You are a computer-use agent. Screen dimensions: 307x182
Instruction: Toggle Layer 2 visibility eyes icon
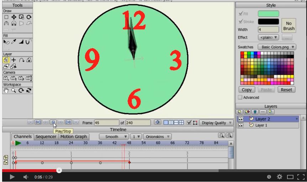[241, 119]
